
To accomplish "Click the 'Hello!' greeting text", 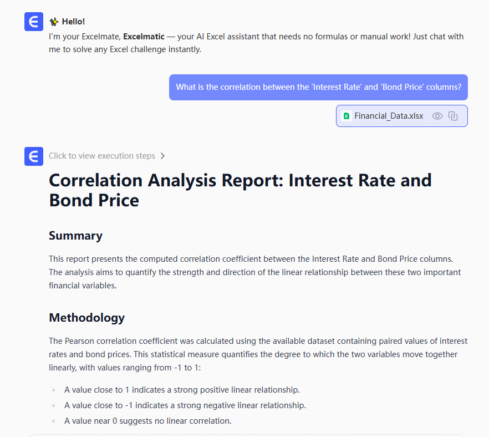I will [73, 22].
